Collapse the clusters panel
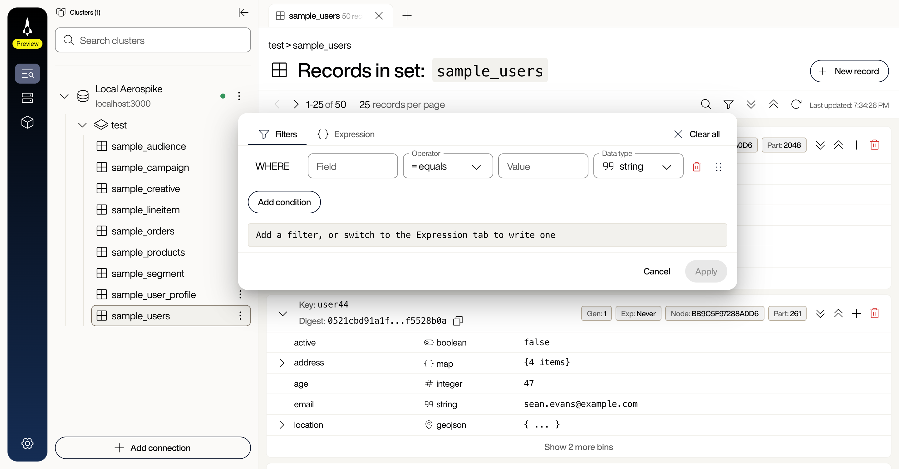The width and height of the screenshot is (899, 469). click(x=243, y=12)
